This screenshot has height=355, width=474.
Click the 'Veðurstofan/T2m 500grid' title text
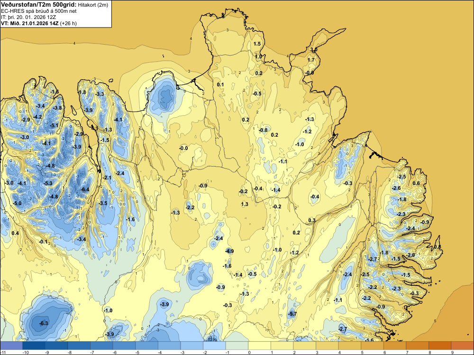[39, 4]
